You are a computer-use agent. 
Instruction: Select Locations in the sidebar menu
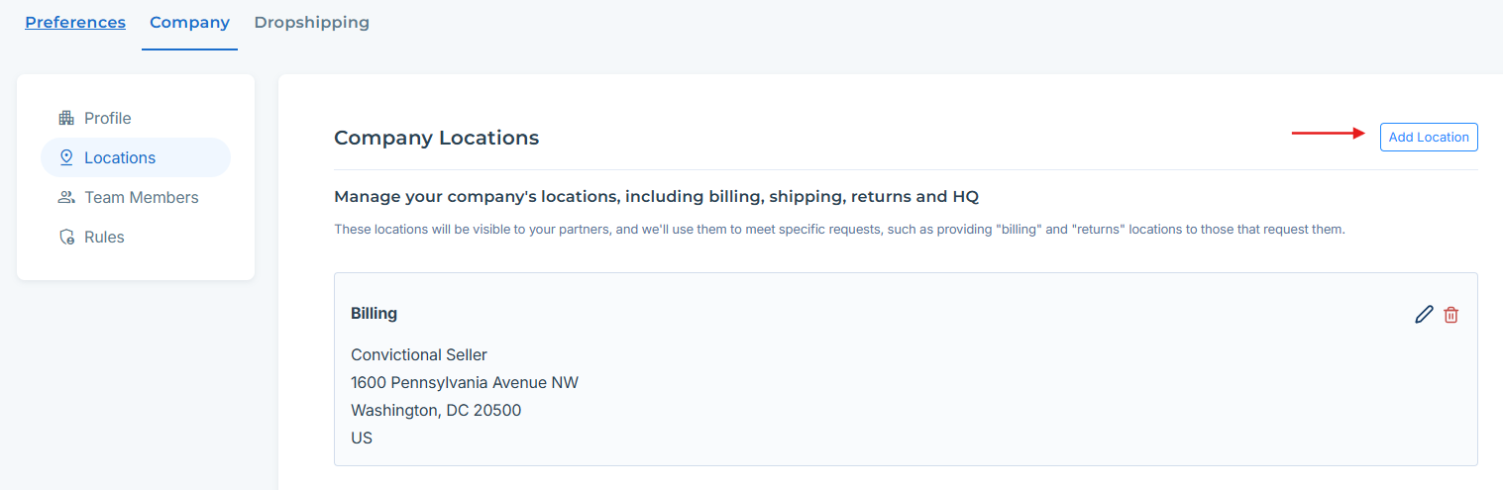[x=120, y=157]
